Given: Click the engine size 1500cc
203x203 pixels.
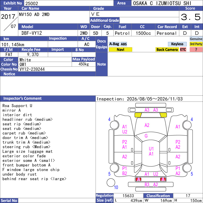Looking at the screenshot, I should click(143, 33).
